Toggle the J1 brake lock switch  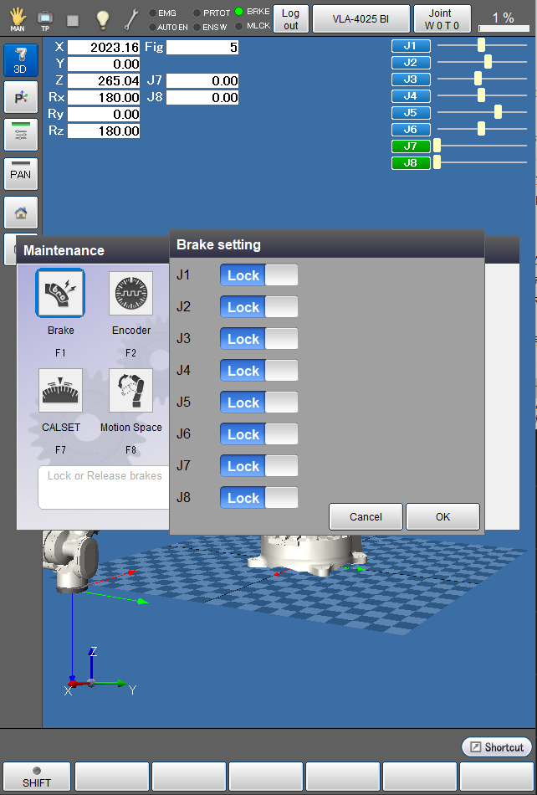pyautogui.click(x=258, y=275)
